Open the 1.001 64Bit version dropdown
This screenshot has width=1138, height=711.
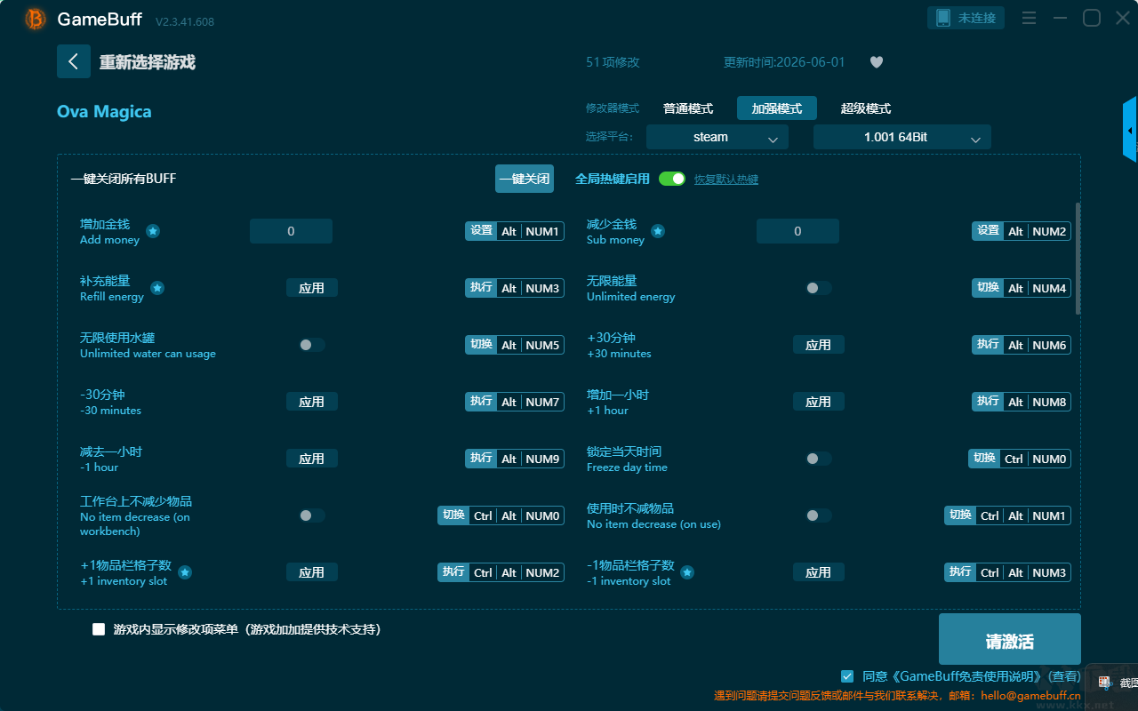902,137
